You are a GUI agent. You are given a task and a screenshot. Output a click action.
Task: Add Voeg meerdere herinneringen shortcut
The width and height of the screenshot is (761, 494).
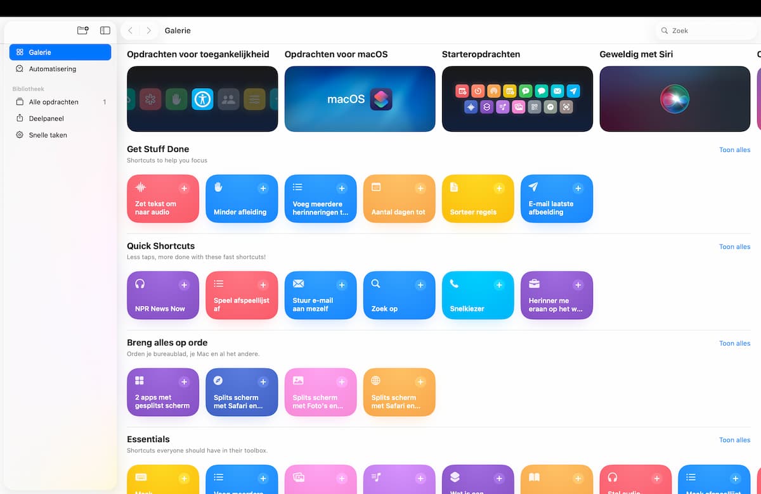(341, 188)
